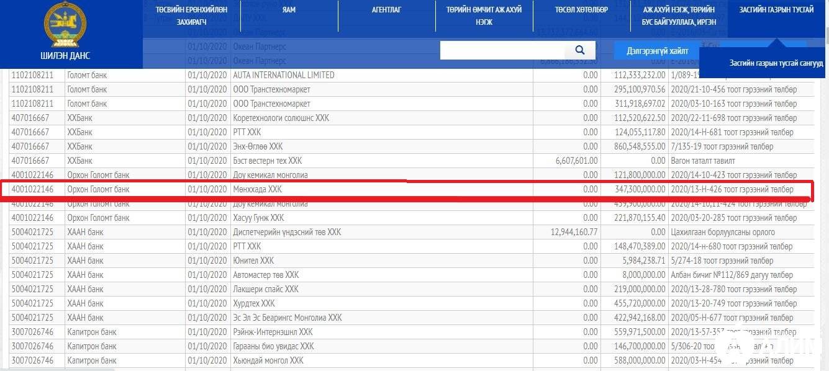Choose Засгийн газрын тусгай сангууд submenu entry
The height and width of the screenshot is (371, 829).
click(776, 63)
